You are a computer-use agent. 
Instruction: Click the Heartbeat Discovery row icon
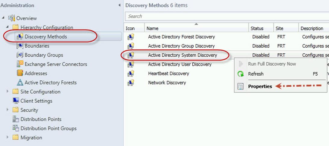pyautogui.click(x=131, y=73)
